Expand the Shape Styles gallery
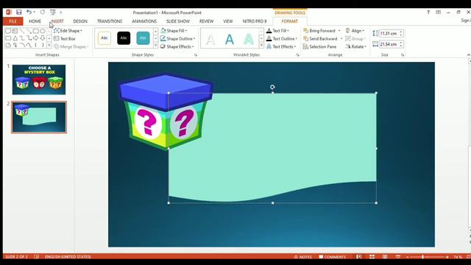471x265 pixels. (155, 46)
